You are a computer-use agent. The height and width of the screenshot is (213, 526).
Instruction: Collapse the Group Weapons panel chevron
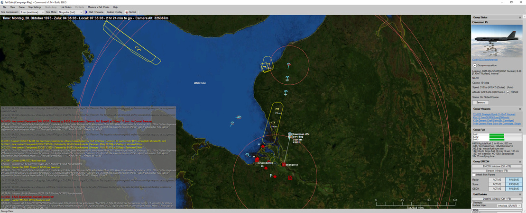[520, 109]
